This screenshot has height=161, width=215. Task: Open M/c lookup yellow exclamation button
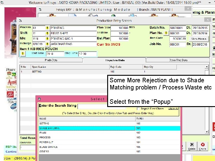tap(47, 38)
